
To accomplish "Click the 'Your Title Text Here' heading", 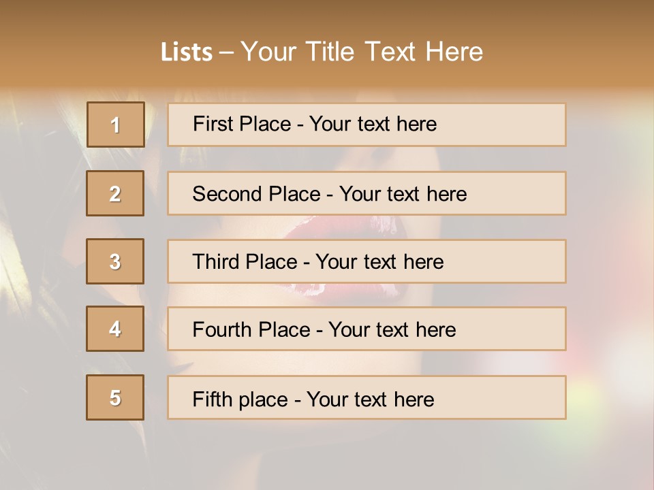I will point(362,52).
